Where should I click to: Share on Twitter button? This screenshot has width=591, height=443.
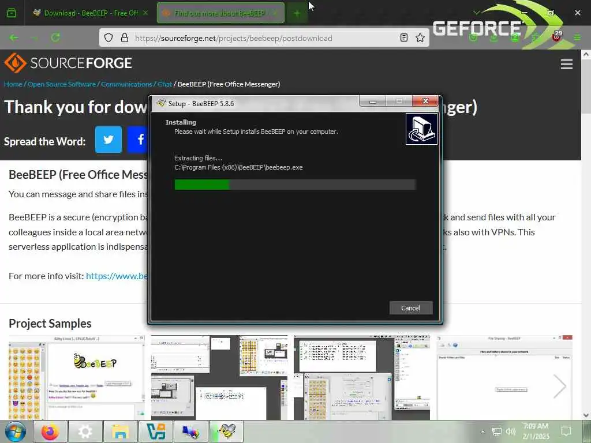[x=109, y=140]
